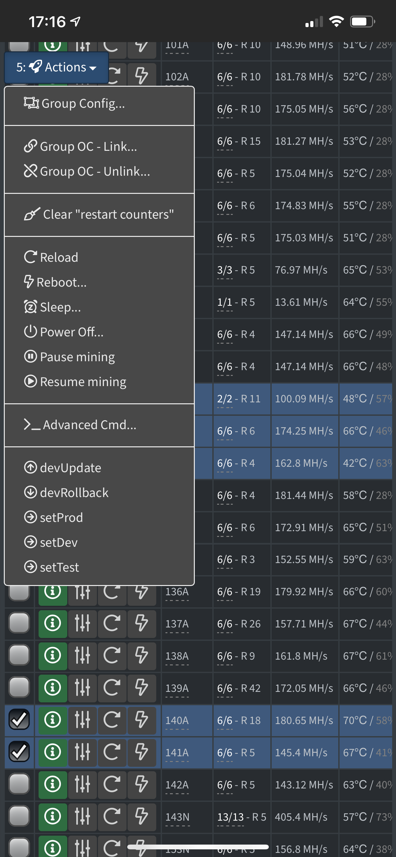
Task: Click reboot lightning icon for rig 140A
Action: coord(142,720)
